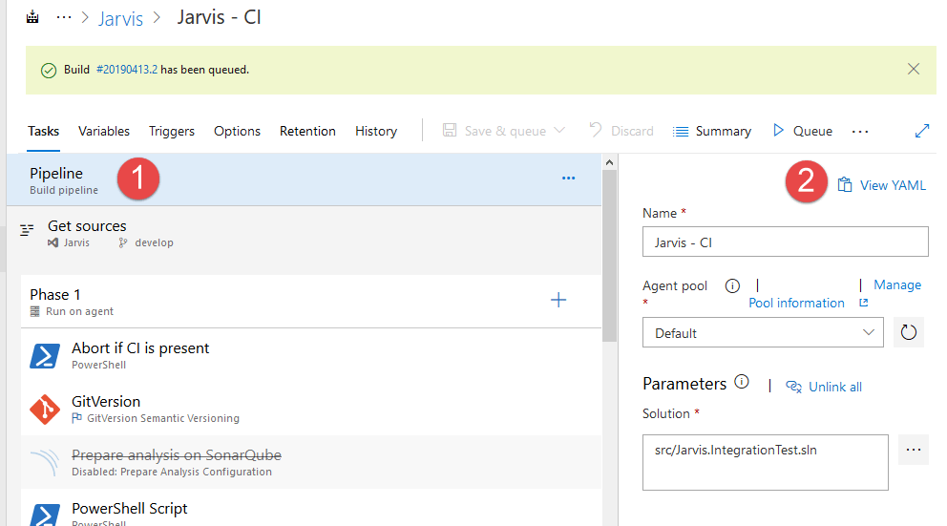Click the Run on agent server icon
Screen dimensions: 947x526
pos(35,311)
